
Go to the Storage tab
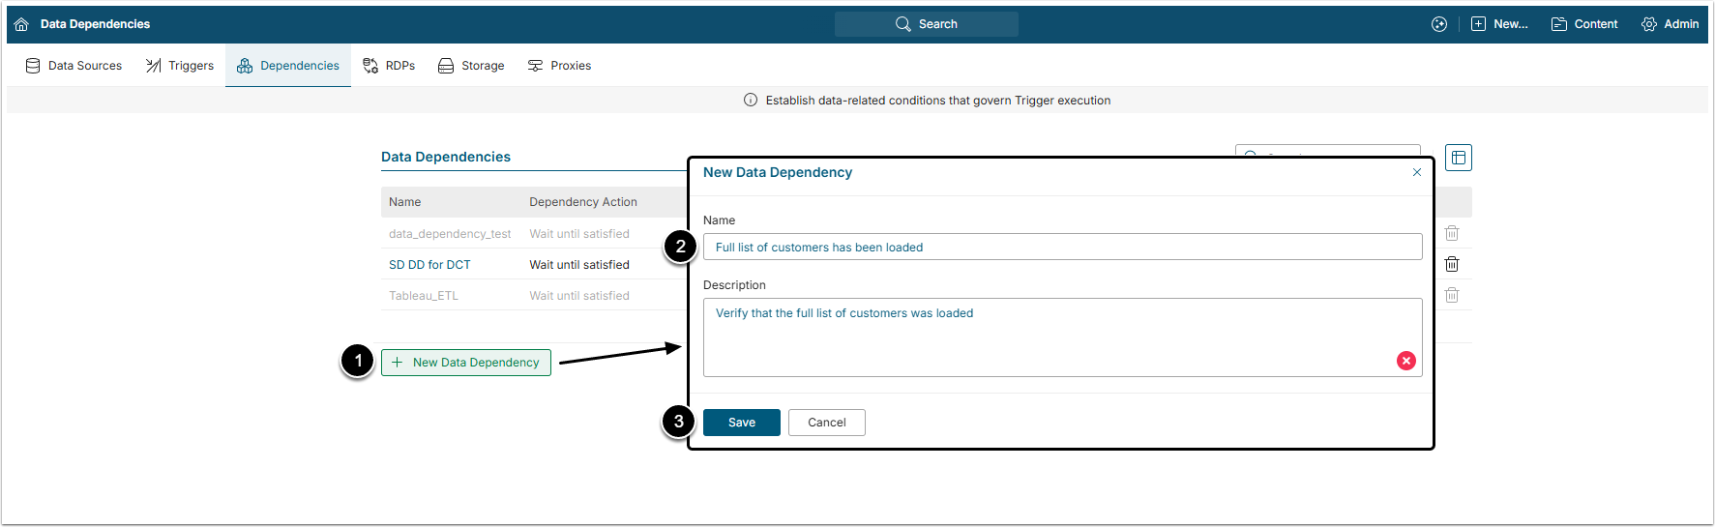pos(471,66)
